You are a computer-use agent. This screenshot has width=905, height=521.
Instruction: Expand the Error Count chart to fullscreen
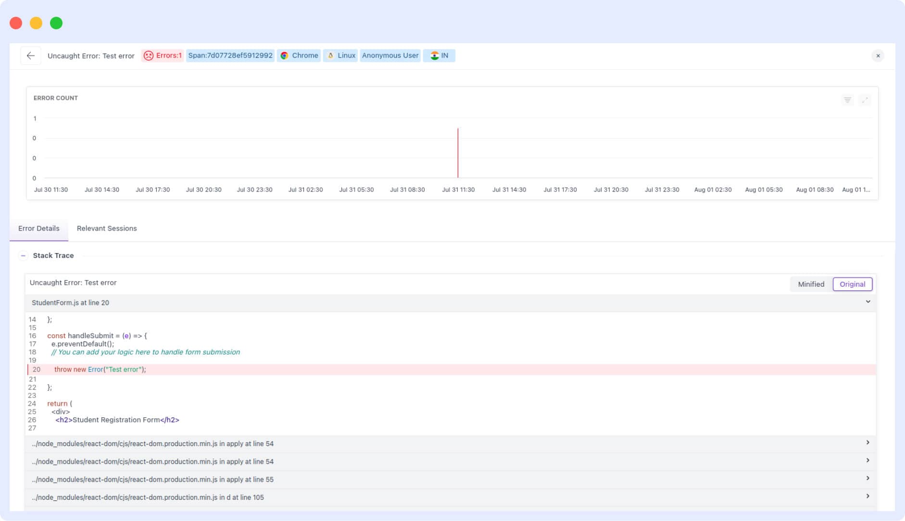865,100
